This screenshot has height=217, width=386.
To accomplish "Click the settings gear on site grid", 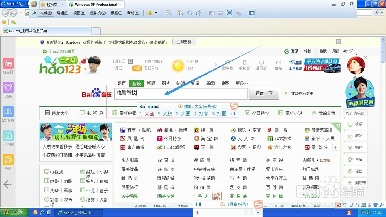I will click(x=338, y=126).
